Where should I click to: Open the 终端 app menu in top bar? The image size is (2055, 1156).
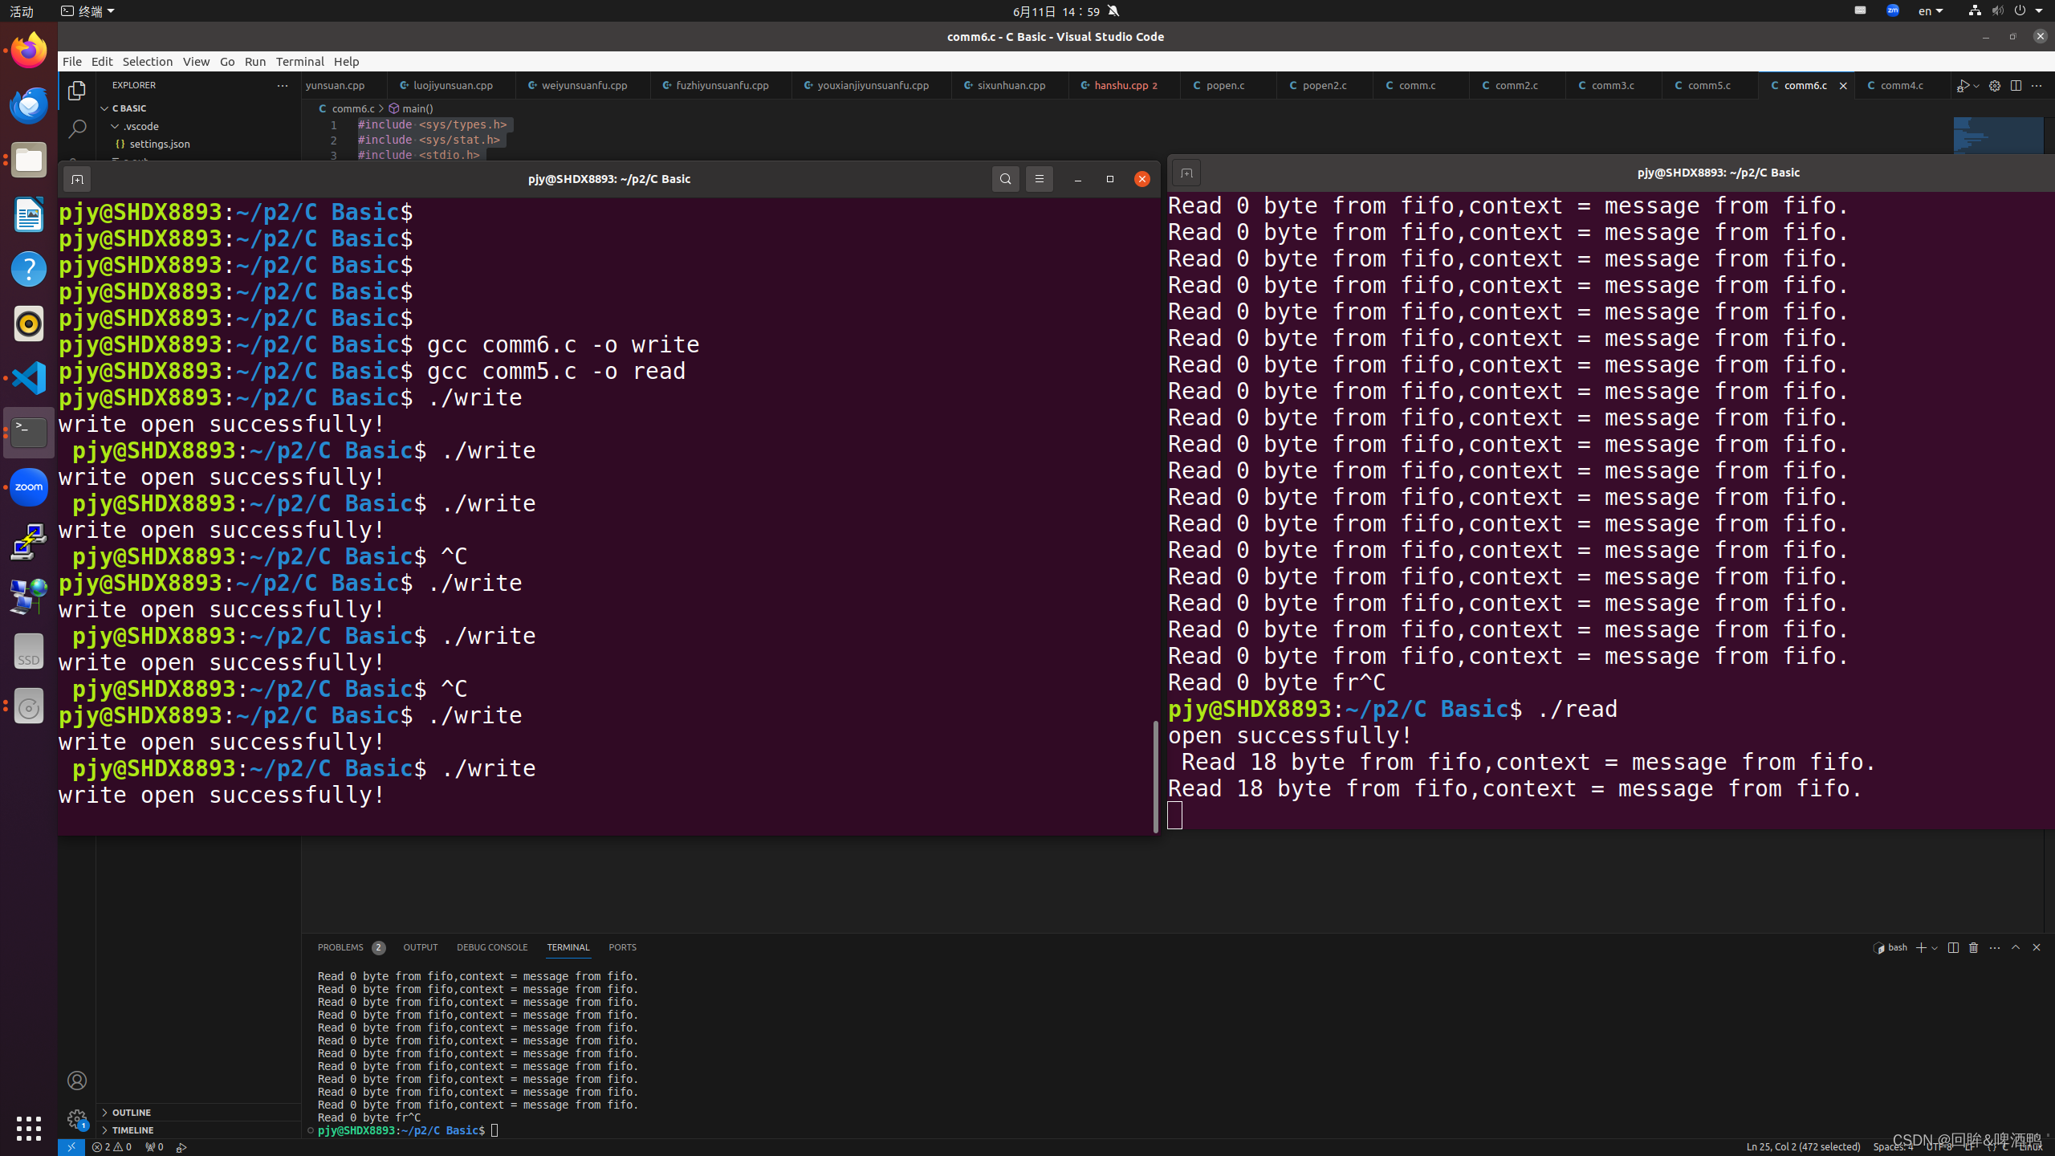tap(88, 11)
